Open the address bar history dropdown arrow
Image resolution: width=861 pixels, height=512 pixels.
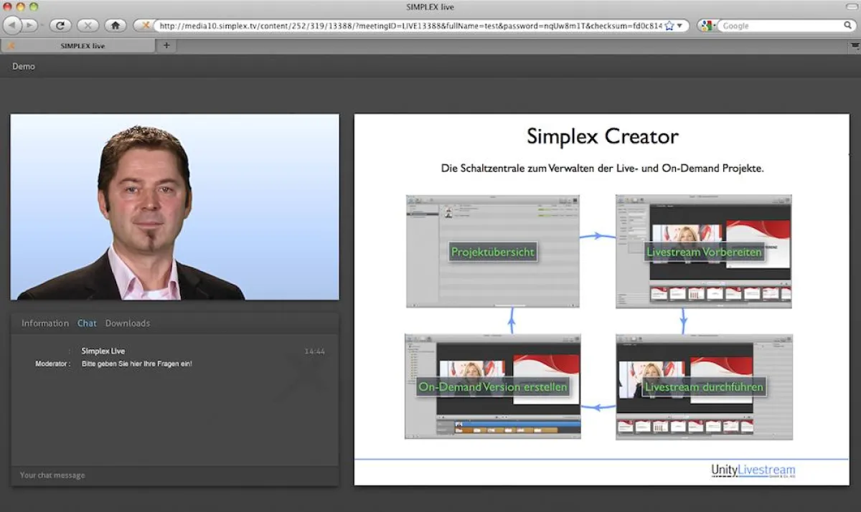(x=680, y=25)
